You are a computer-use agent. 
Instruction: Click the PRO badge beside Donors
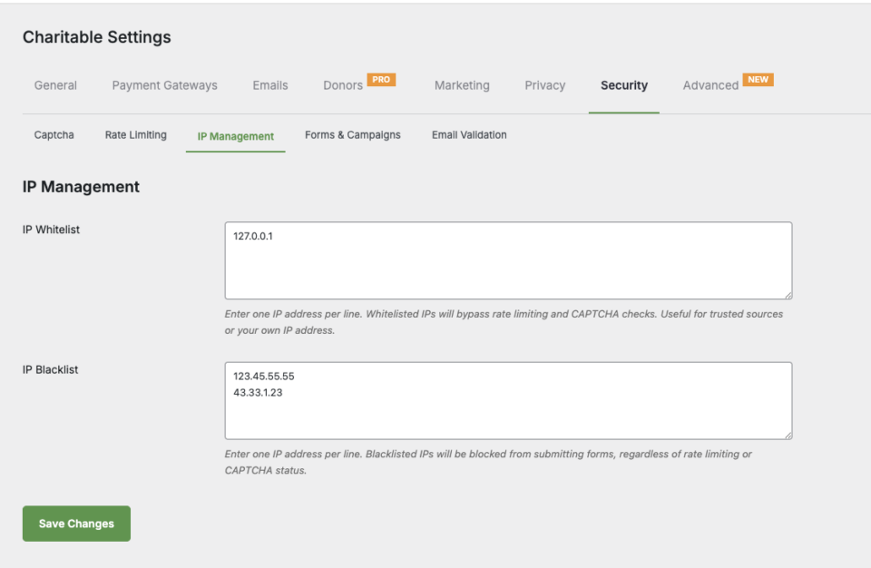point(381,80)
